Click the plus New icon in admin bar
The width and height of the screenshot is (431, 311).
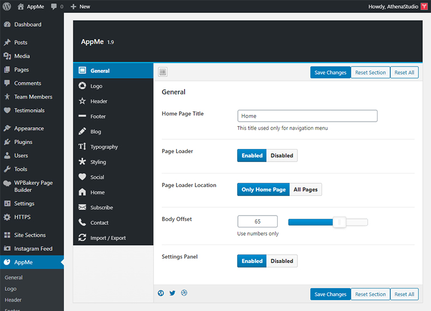pos(73,7)
